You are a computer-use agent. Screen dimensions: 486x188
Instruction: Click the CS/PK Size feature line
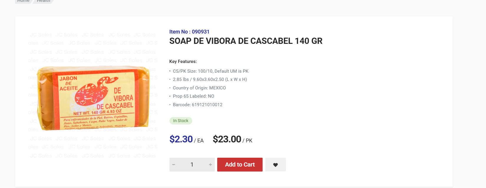(x=210, y=71)
